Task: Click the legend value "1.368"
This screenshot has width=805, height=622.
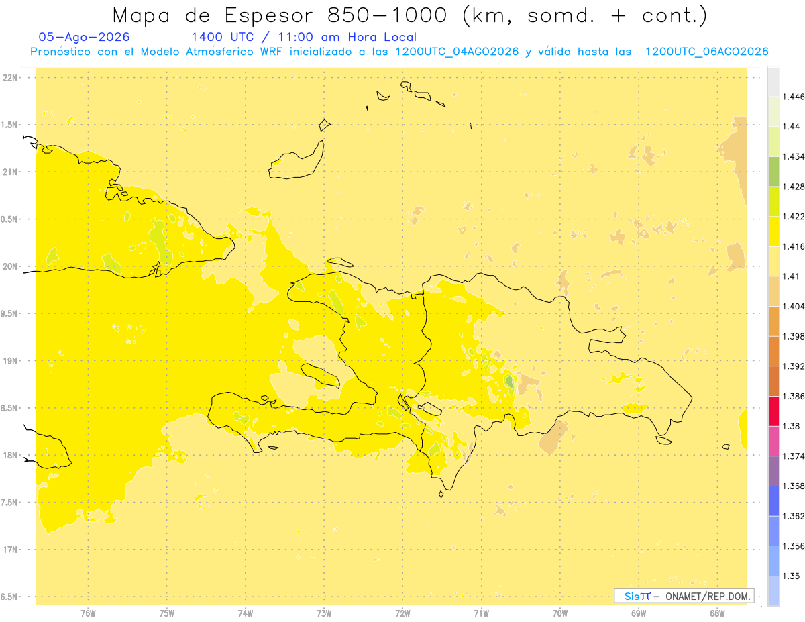Action: (x=794, y=486)
